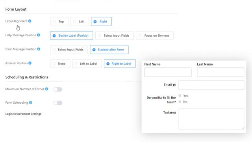The width and height of the screenshot is (252, 142).
Task: Select the No radio option in the preview
Action: coord(180,102)
